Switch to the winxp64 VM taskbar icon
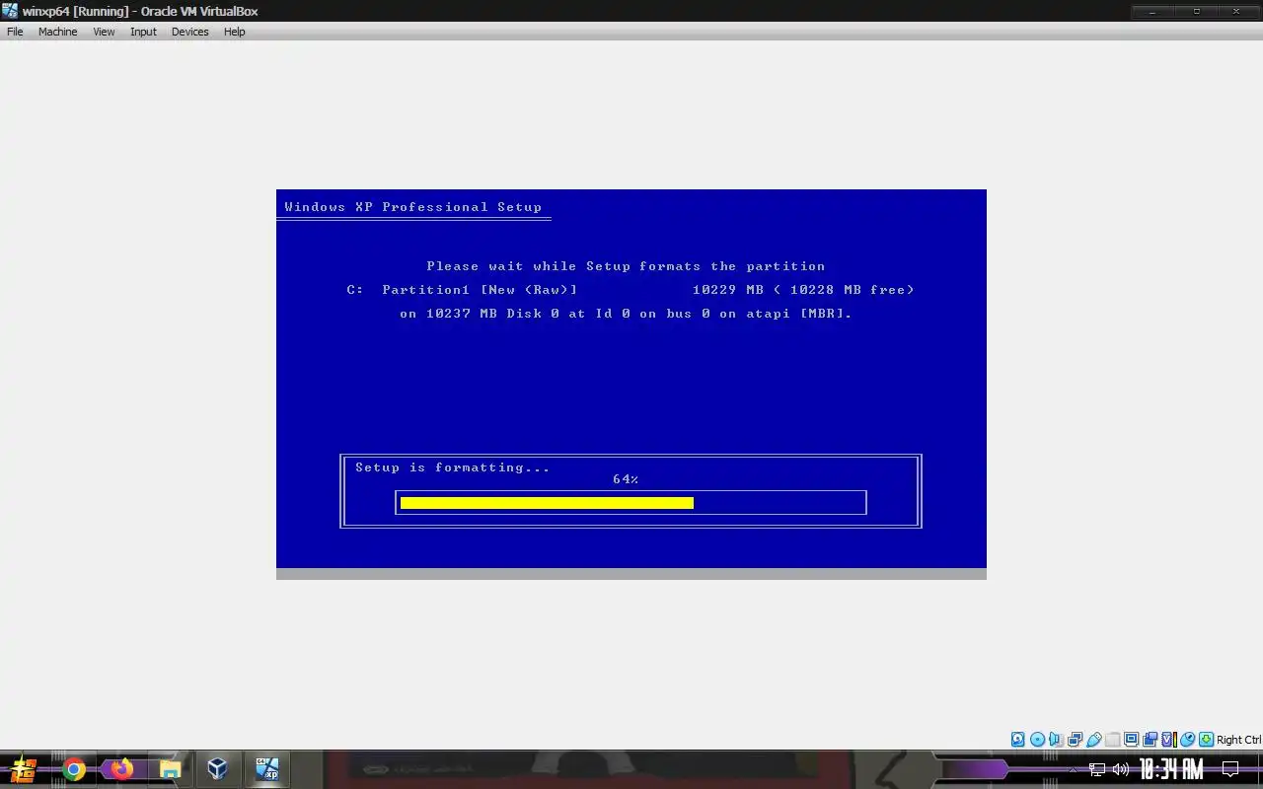 pos(266,769)
